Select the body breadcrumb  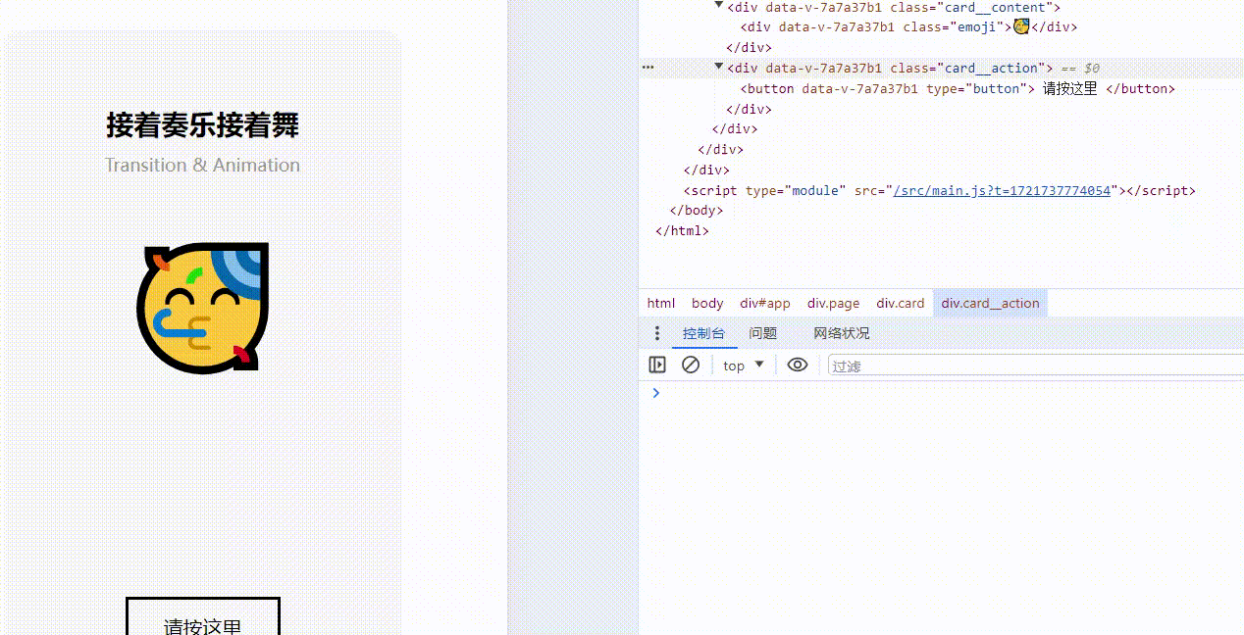click(706, 303)
